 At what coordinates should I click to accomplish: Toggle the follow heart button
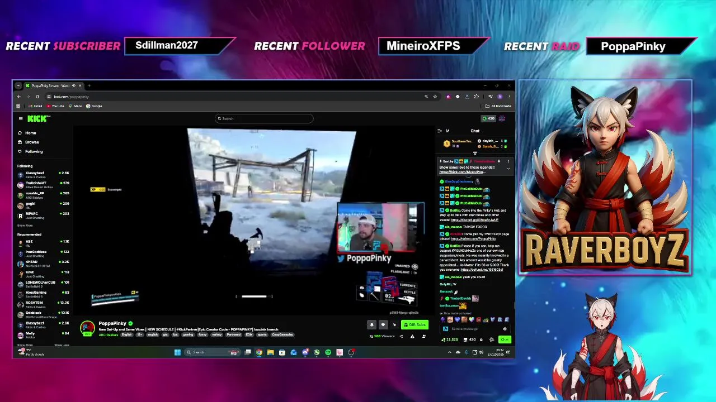pos(383,324)
